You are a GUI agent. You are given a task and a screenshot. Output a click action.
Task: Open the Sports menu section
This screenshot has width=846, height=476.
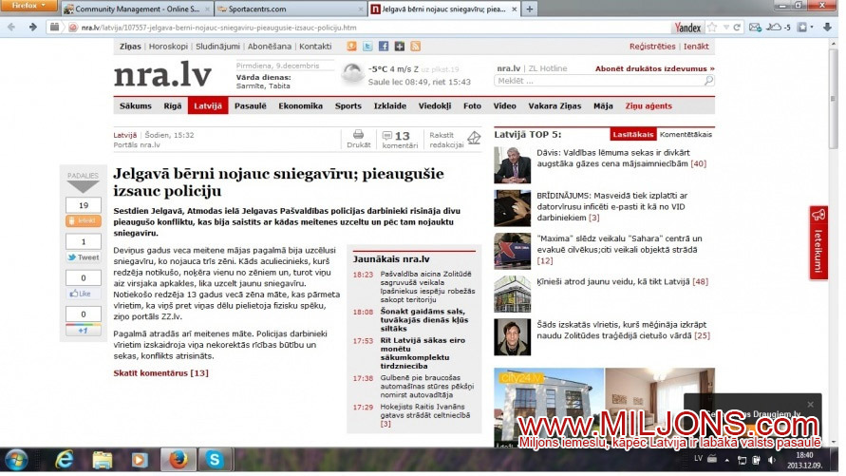pyautogui.click(x=348, y=105)
